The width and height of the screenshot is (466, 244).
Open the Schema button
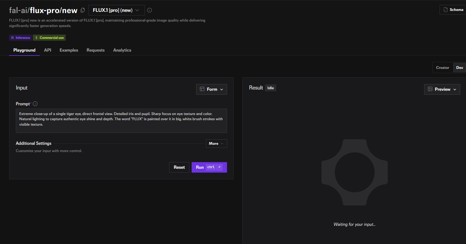[453, 10]
